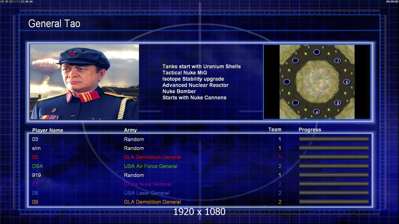The width and height of the screenshot is (399, 224).
Task: Click the Progress column header
Action: coord(310,130)
